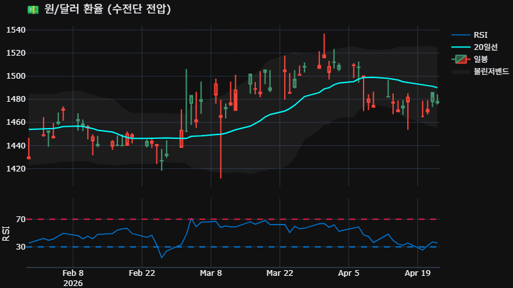This screenshot has width=513, height=288.
Task: Click the 1520 price axis label
Action: pos(15,53)
